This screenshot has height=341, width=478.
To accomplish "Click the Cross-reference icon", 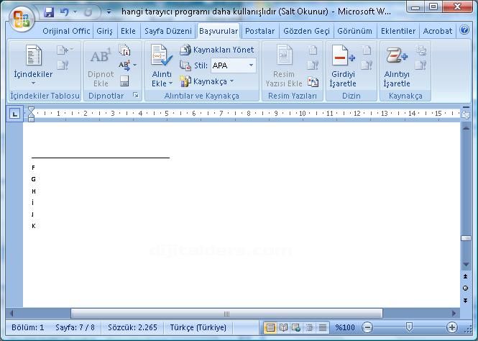I will 313,81.
